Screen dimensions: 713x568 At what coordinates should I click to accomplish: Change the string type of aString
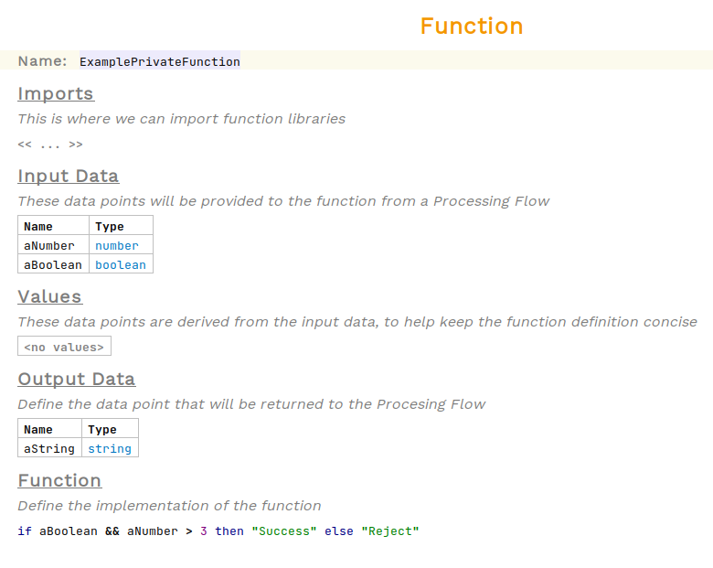click(x=110, y=448)
